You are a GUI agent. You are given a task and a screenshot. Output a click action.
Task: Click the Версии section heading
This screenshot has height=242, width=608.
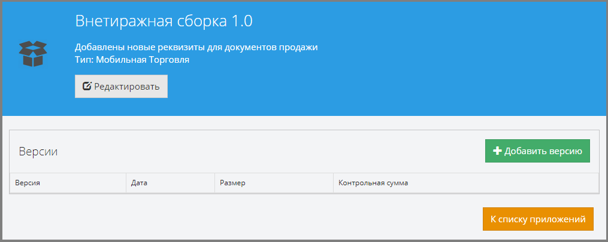click(38, 152)
